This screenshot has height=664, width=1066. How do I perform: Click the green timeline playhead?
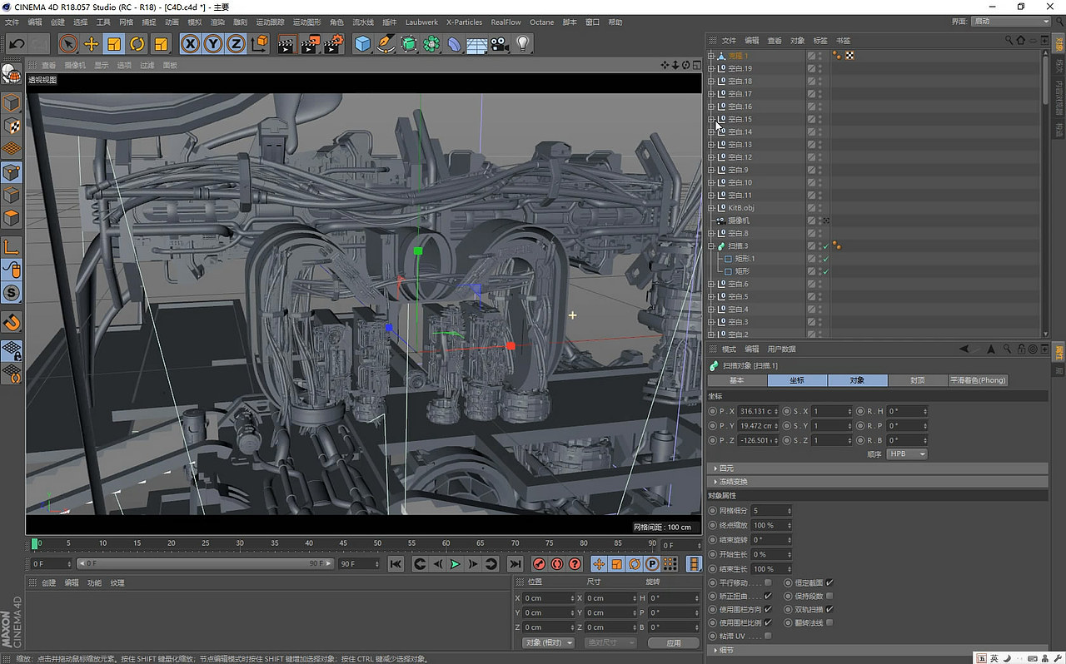[35, 543]
